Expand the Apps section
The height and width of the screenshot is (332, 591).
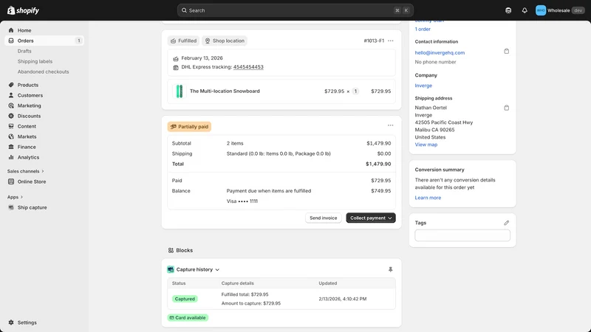point(15,197)
